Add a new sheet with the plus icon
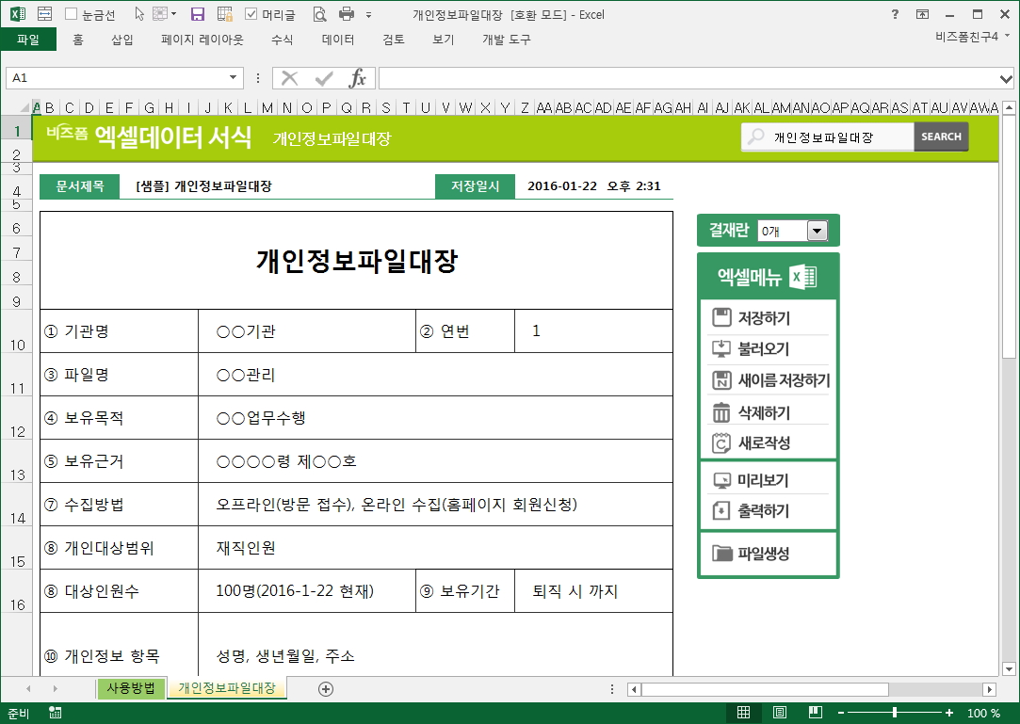 [x=326, y=688]
